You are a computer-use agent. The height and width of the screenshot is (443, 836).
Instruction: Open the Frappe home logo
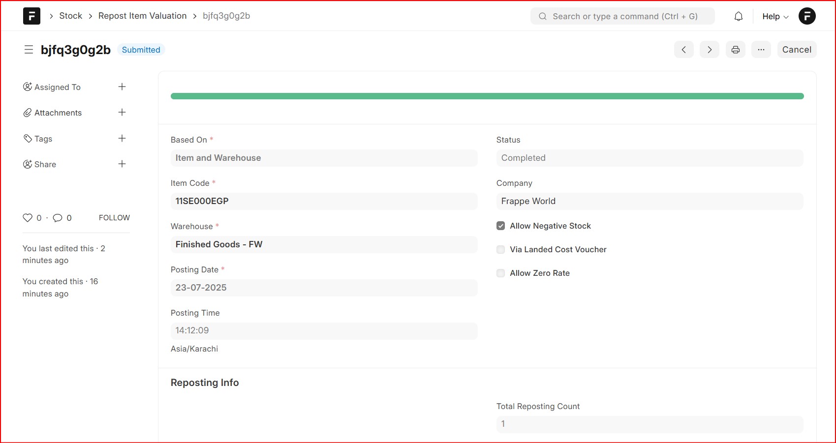pyautogui.click(x=31, y=16)
